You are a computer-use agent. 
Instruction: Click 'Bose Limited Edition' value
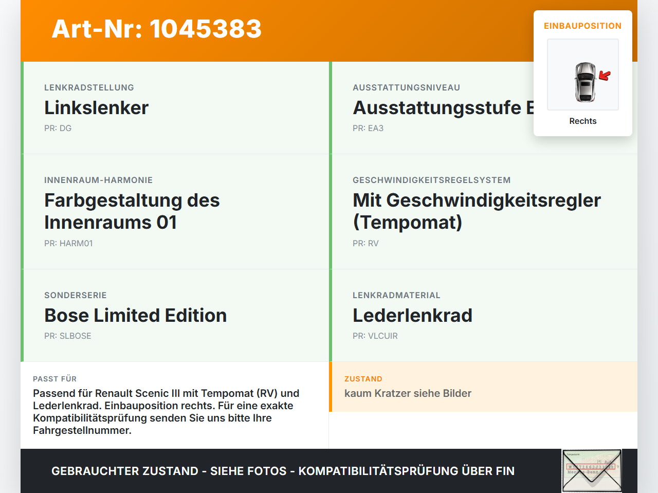point(136,316)
